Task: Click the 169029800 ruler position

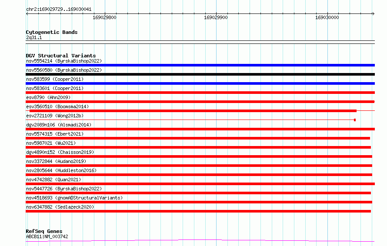Action: 104,17
